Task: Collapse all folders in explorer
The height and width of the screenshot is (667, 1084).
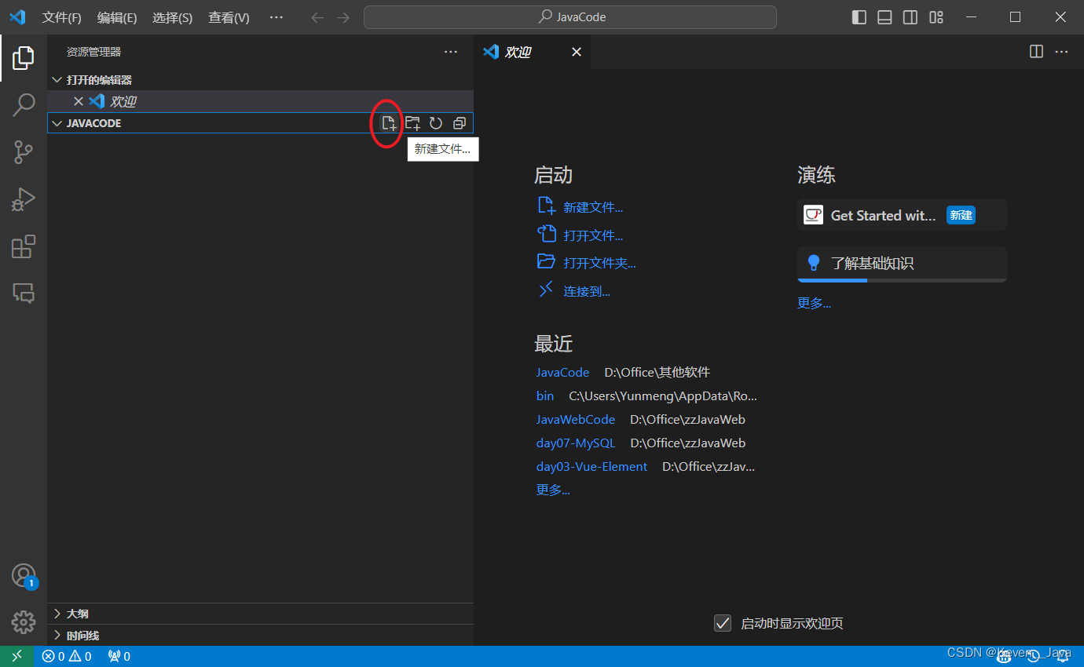Action: click(x=460, y=123)
